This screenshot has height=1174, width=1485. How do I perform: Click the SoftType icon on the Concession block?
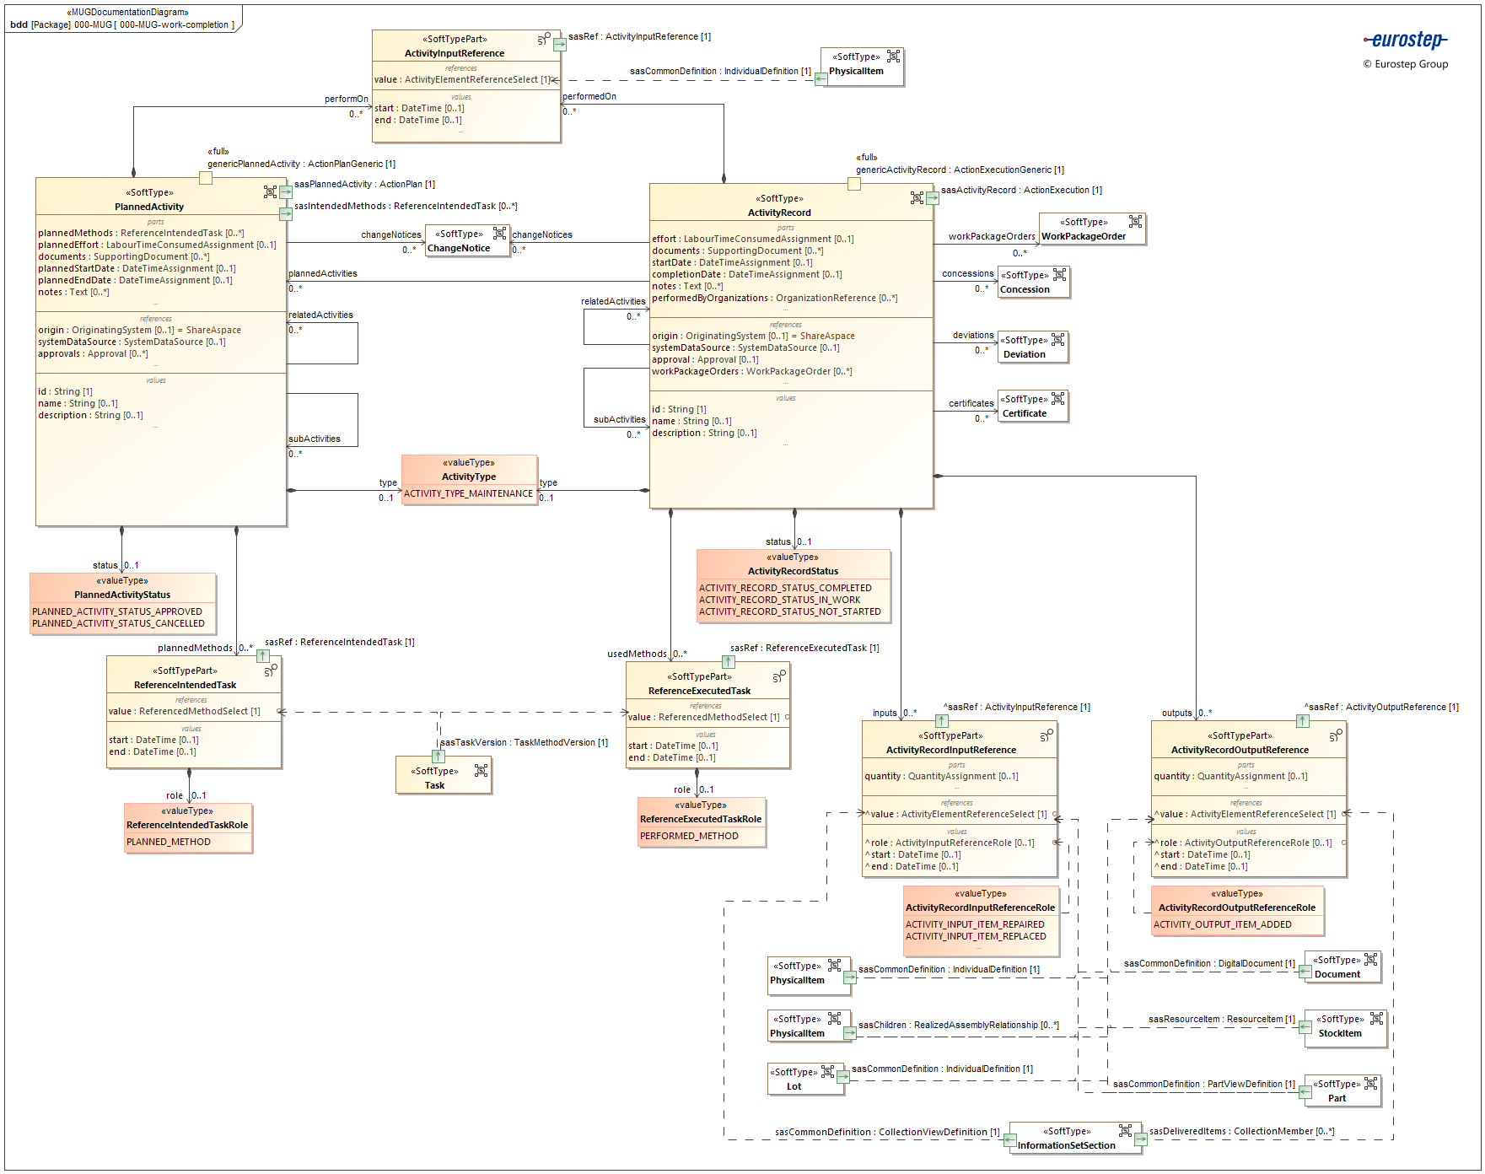tap(1060, 274)
